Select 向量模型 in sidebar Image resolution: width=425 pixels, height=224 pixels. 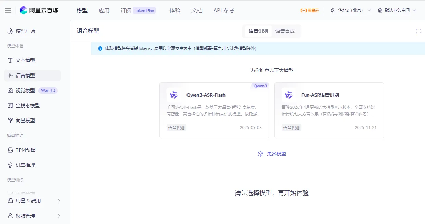[32, 121]
